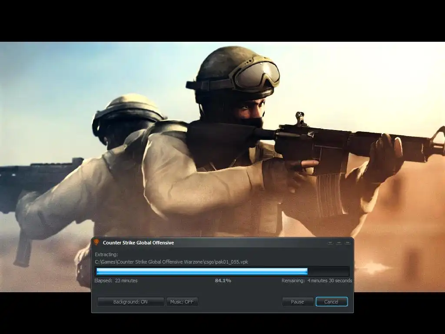Toggle the Background: ON button

[130, 302]
